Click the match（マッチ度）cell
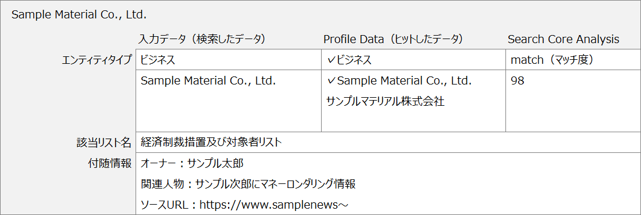This screenshot has height=215, width=641. [573, 60]
